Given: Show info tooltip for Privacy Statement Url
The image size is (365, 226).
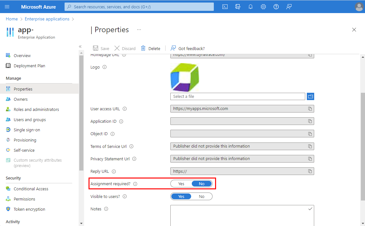Looking at the screenshot, I should pyautogui.click(x=134, y=159).
